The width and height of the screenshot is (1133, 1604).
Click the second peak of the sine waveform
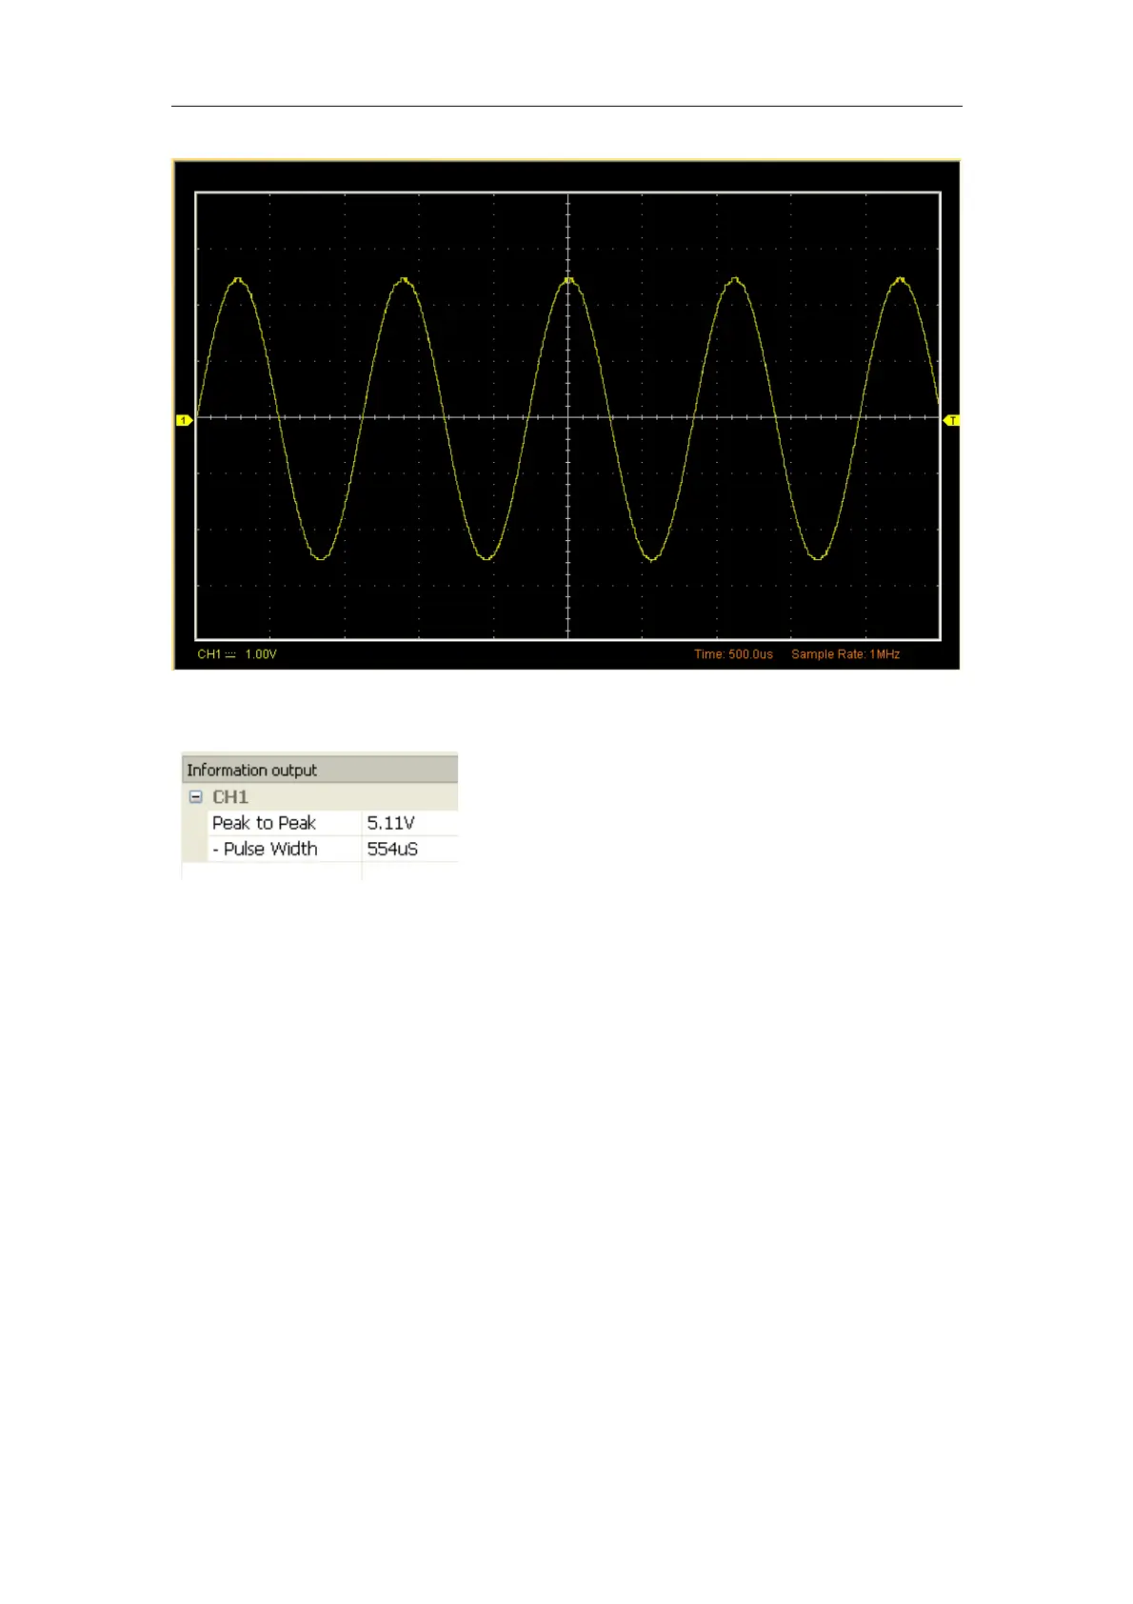[x=404, y=280]
